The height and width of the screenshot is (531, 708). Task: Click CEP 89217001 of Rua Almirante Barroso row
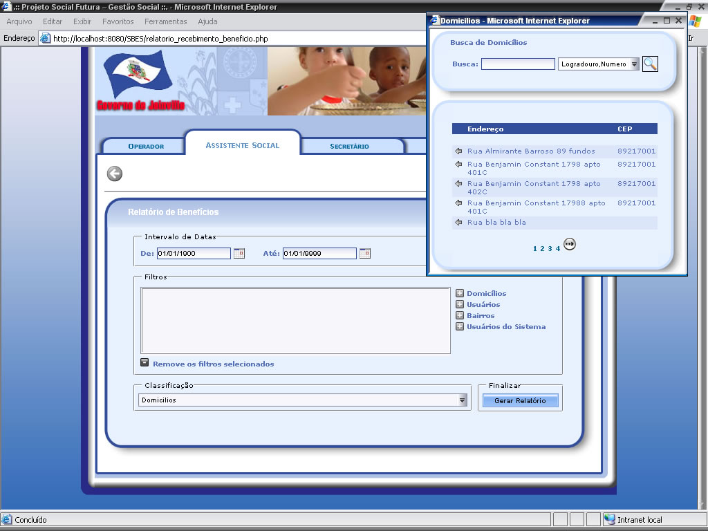point(637,151)
